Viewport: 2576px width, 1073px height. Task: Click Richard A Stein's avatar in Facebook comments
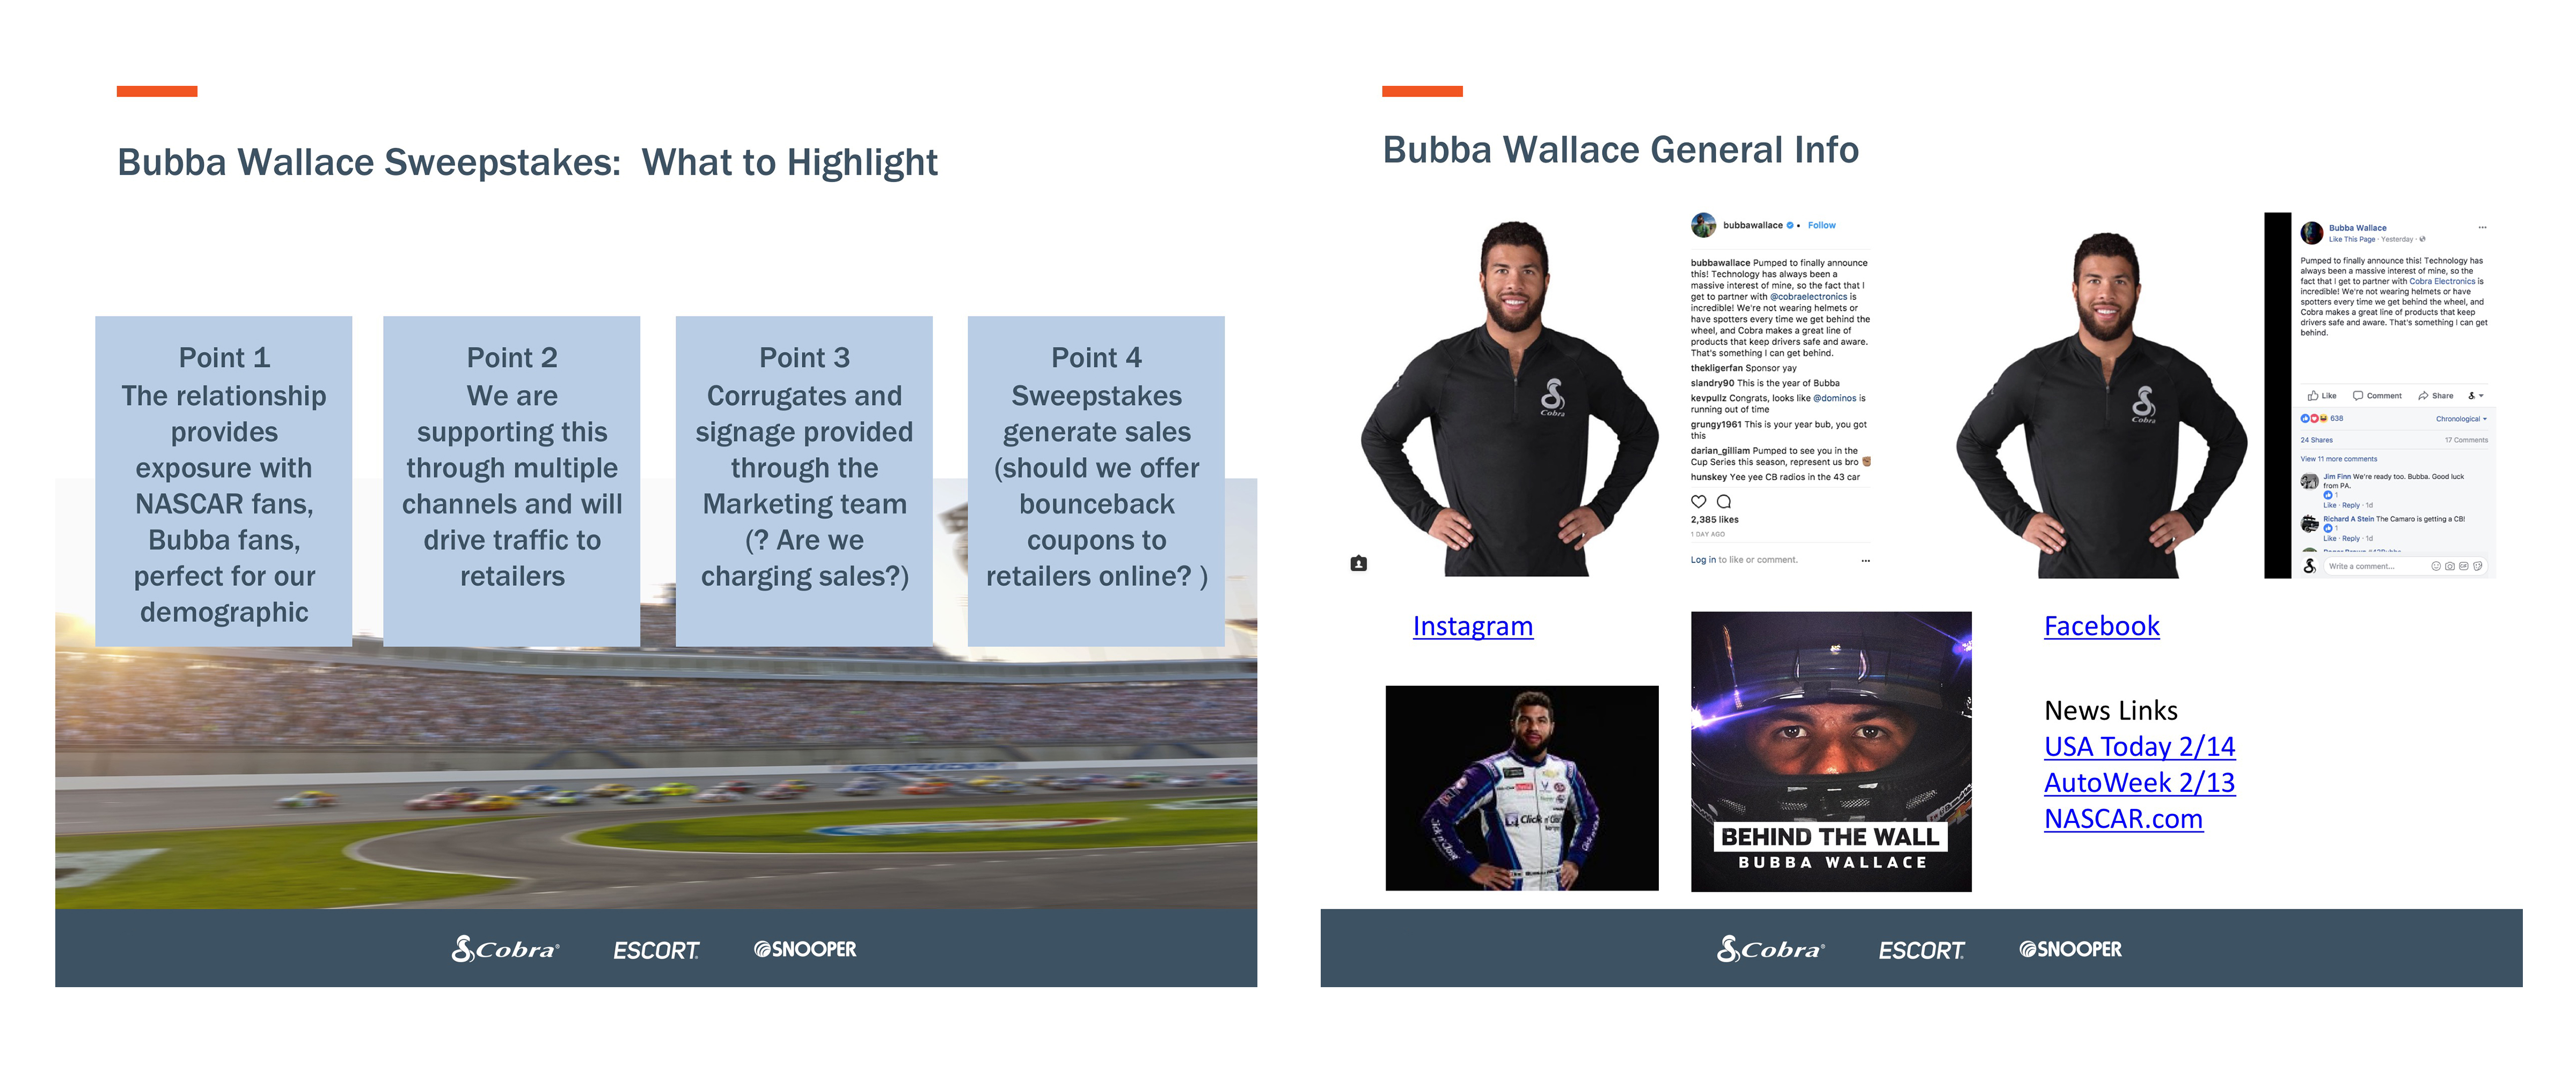coord(2309,523)
